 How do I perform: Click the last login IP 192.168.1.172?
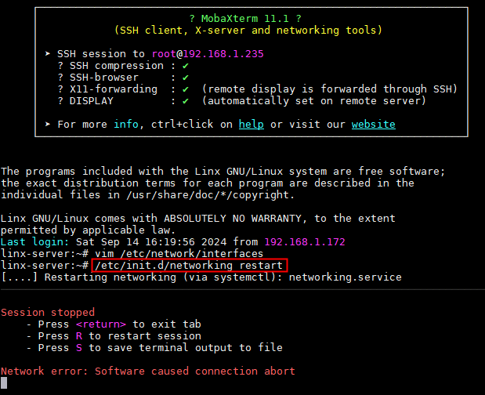pos(305,242)
